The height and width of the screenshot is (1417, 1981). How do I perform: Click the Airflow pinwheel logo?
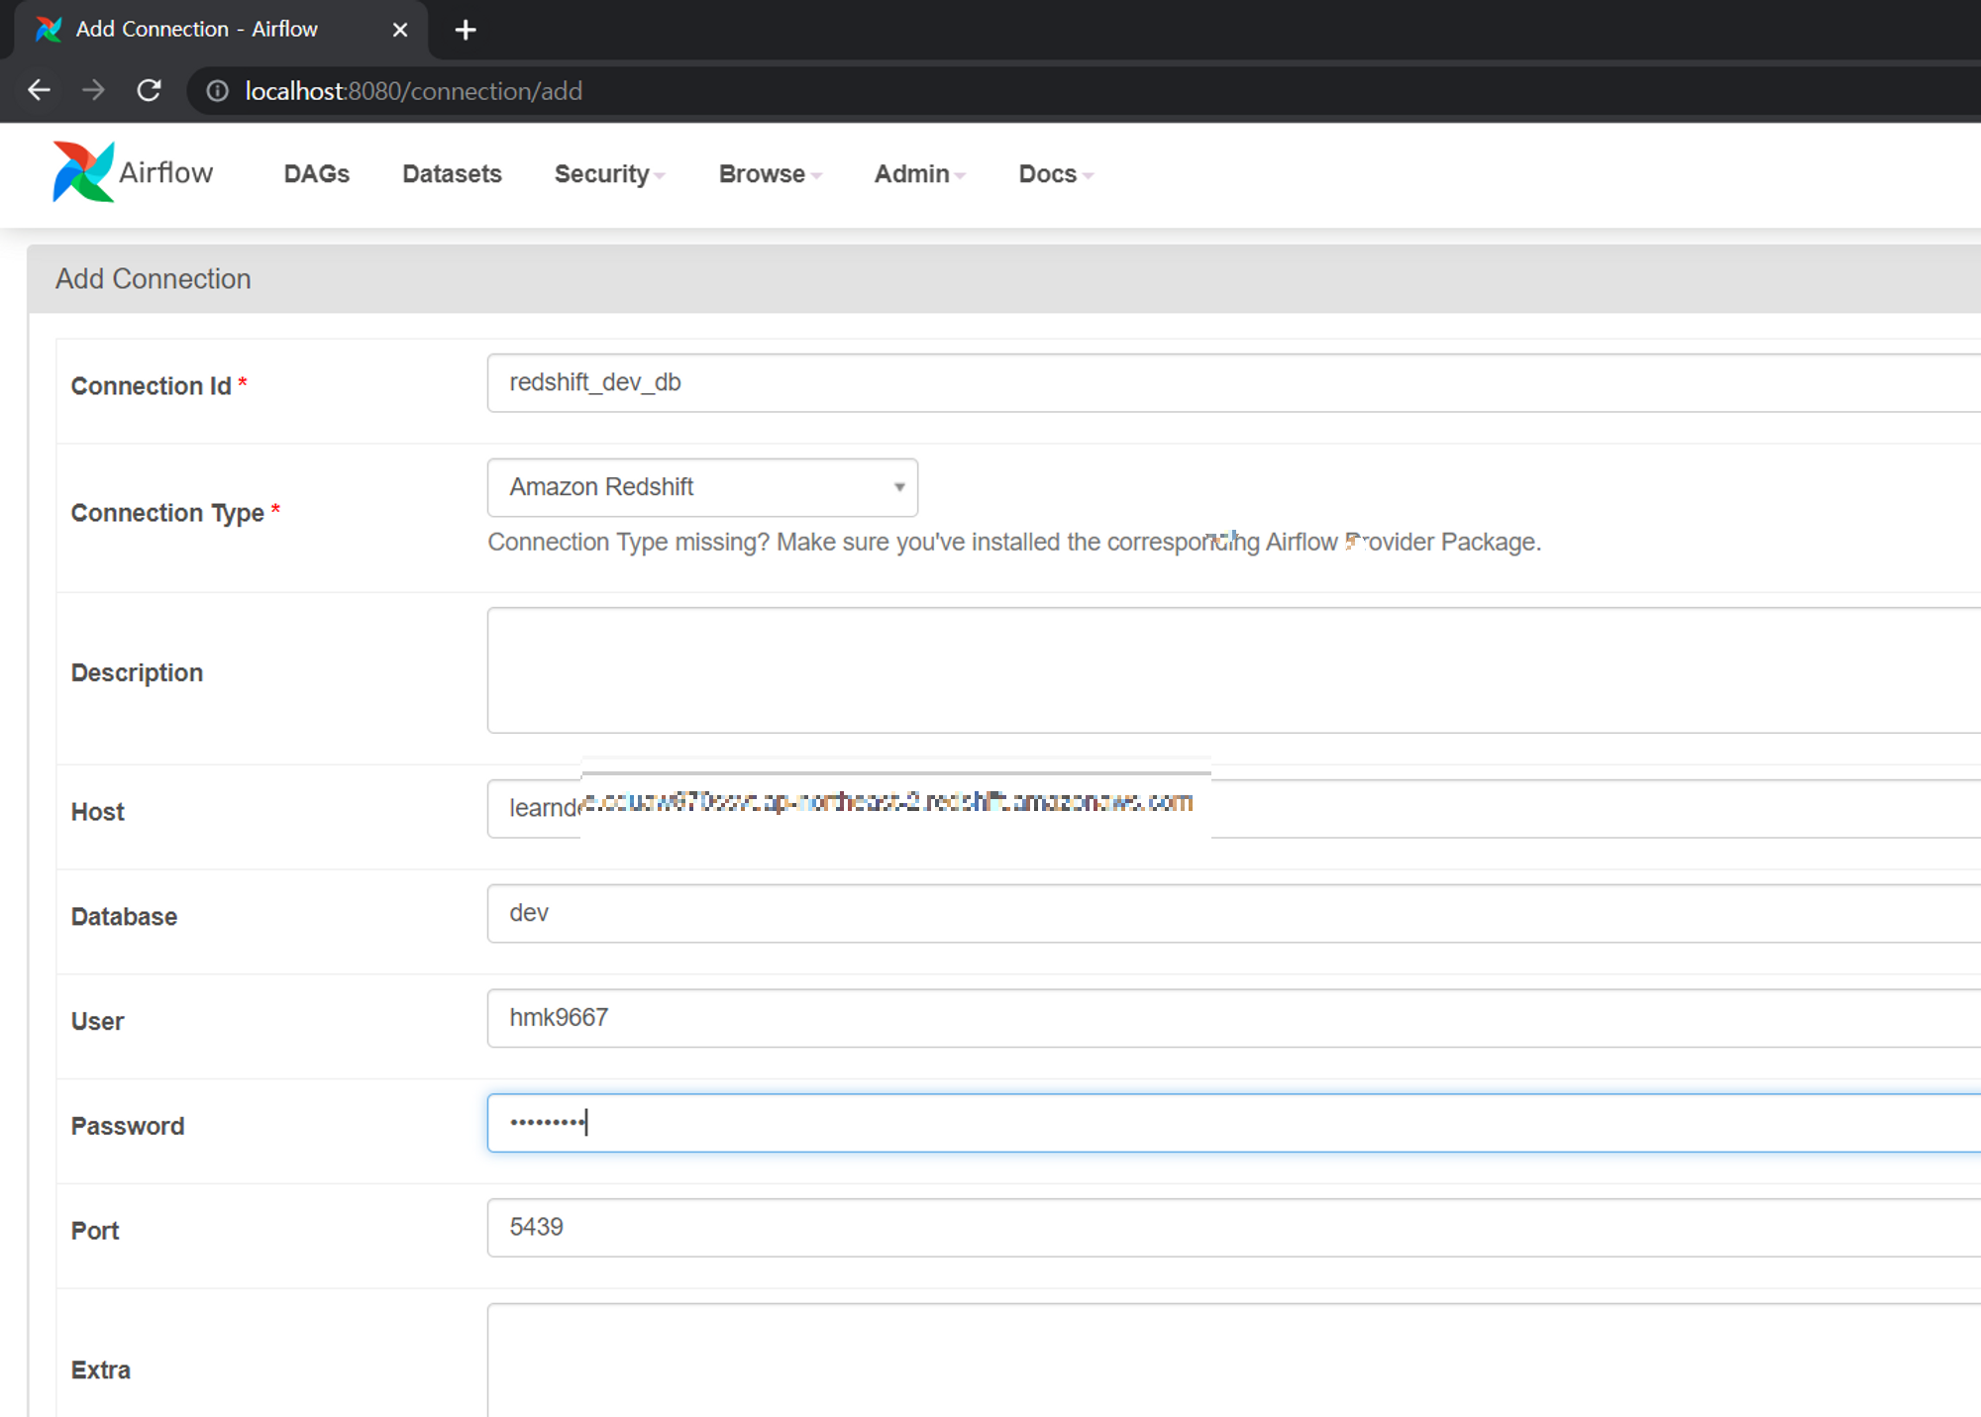(x=83, y=172)
